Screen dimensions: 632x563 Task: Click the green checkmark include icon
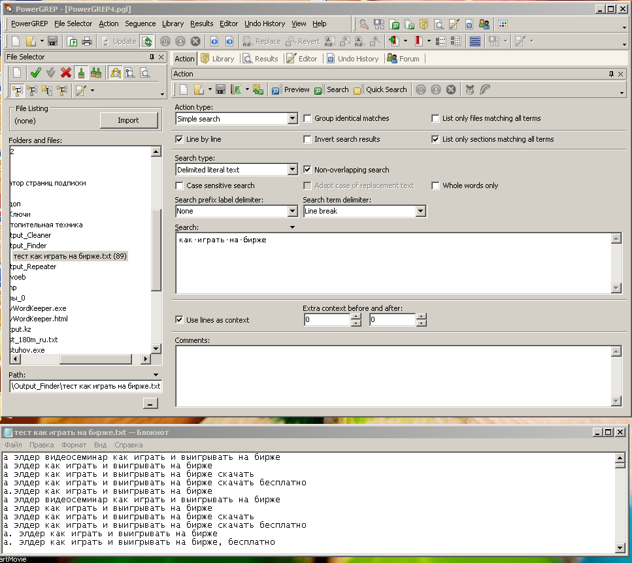point(35,72)
